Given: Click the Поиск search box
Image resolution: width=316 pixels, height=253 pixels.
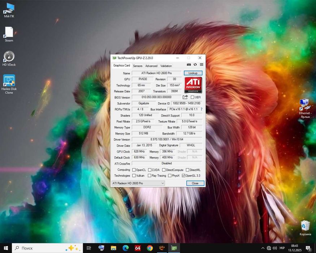Looking at the screenshot, I should 47,248.
